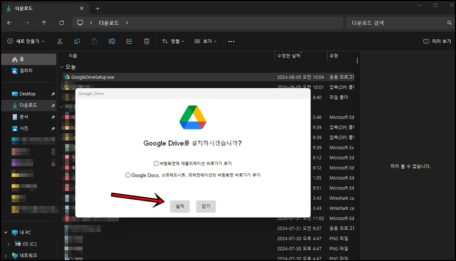Open the 새로 만들기 dropdown

coord(26,41)
